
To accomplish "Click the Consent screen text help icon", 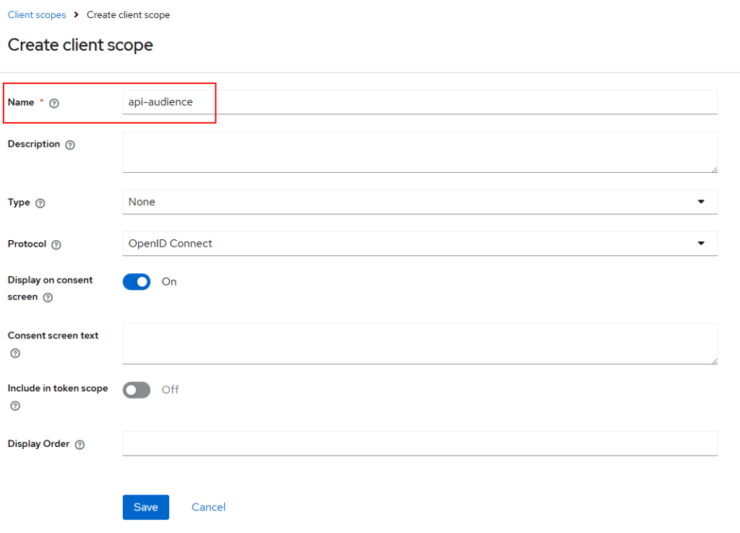I will (15, 353).
